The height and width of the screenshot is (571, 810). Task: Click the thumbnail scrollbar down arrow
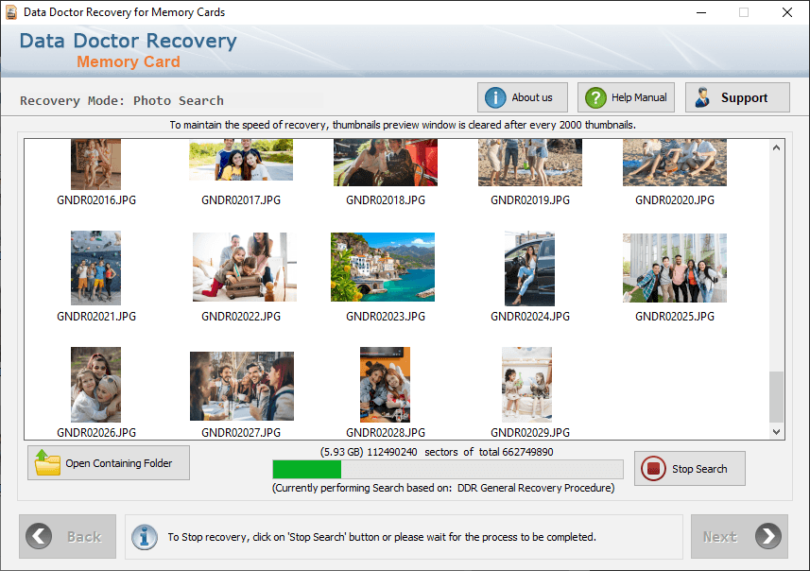click(776, 431)
